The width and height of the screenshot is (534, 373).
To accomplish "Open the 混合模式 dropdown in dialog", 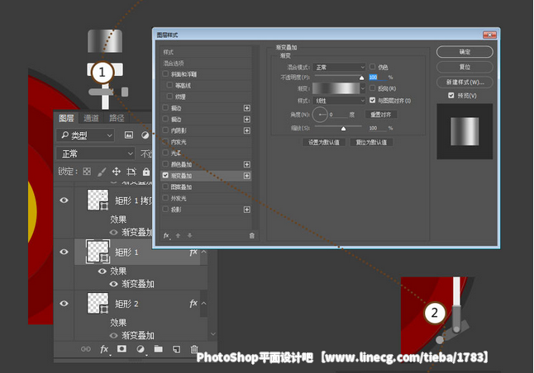I will pos(339,67).
